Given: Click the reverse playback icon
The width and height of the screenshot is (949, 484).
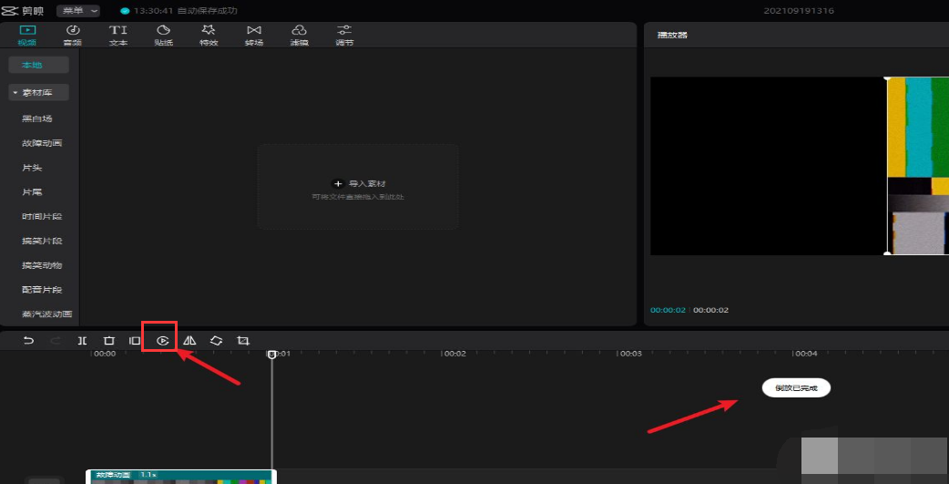Looking at the screenshot, I should (x=162, y=340).
